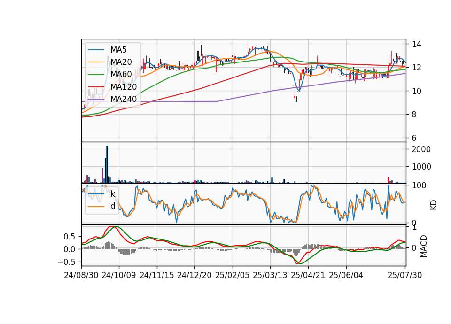
Task: Click the date label 25/06/04
Action: click(x=346, y=275)
